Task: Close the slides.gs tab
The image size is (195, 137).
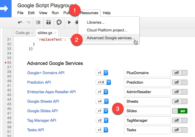Action: 55,33
